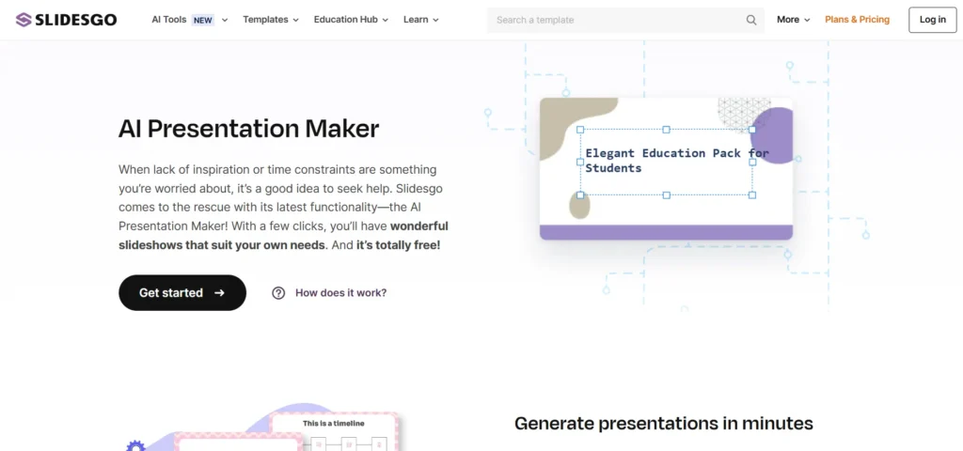This screenshot has height=451, width=963.
Task: Open the Education Hub menu
Action: coord(351,20)
